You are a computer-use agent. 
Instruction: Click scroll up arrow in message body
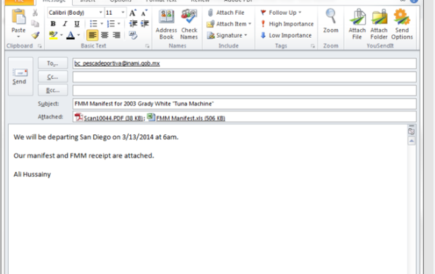(x=411, y=141)
